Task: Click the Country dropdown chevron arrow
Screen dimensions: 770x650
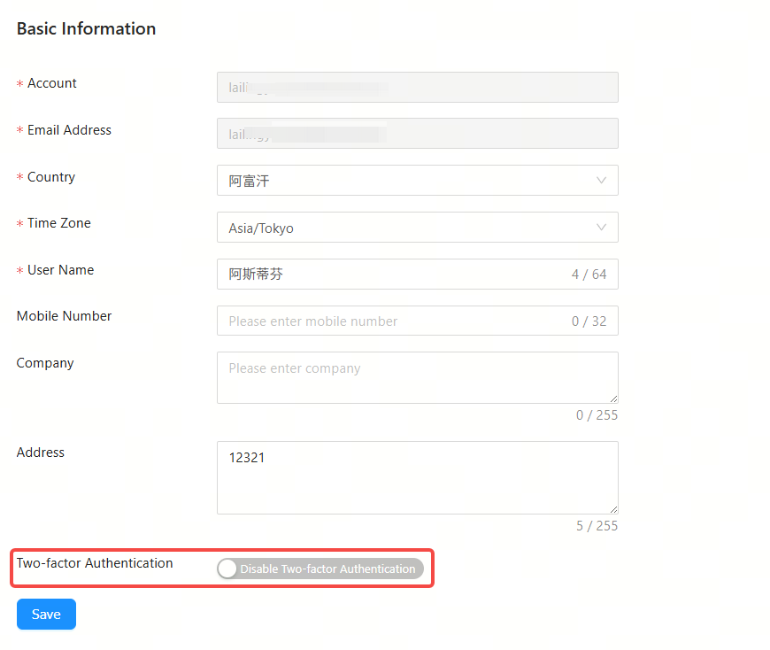Action: tap(601, 181)
